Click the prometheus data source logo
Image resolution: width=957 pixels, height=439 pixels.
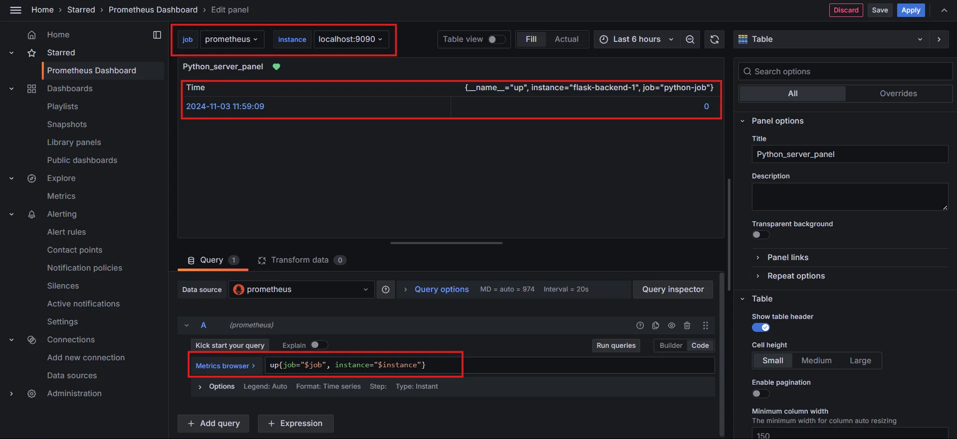coord(239,290)
